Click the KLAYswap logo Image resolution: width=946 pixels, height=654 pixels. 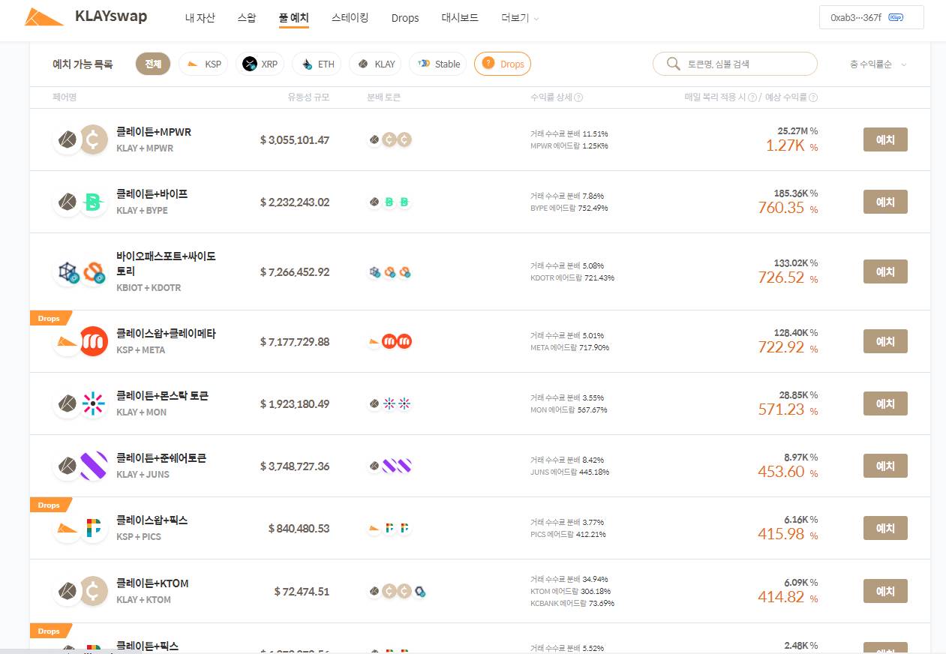[x=86, y=16]
